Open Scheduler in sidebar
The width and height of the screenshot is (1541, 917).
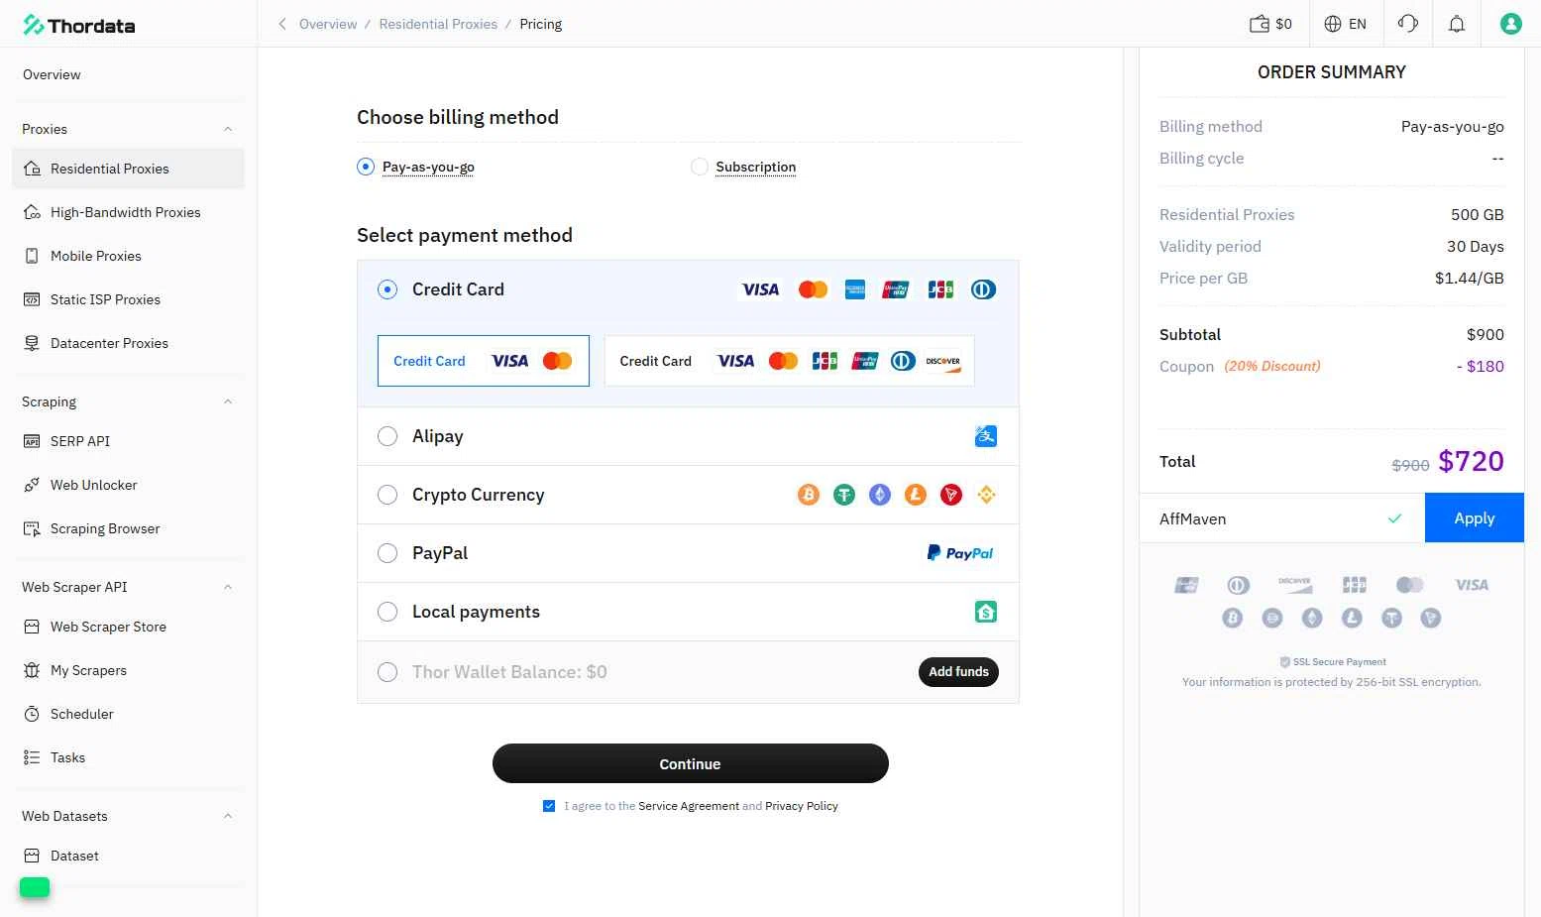click(x=128, y=714)
